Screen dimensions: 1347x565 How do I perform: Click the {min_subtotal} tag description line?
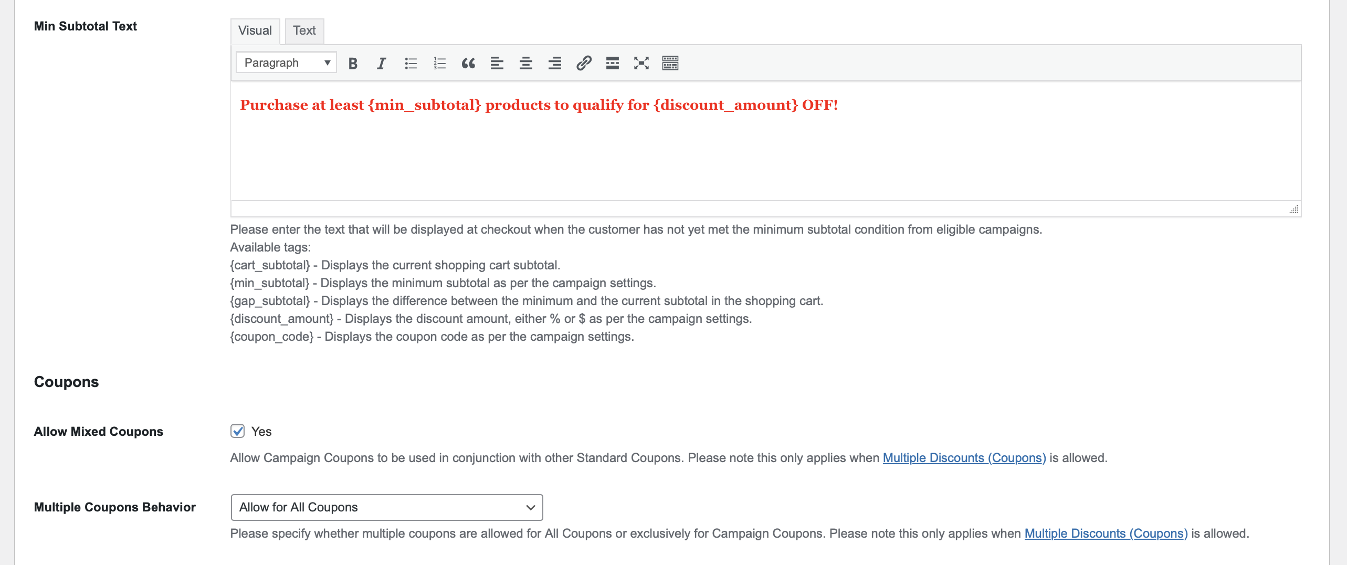(443, 283)
